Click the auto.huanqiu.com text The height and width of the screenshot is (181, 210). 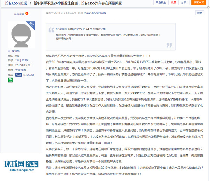pyautogui.click(x=22, y=170)
